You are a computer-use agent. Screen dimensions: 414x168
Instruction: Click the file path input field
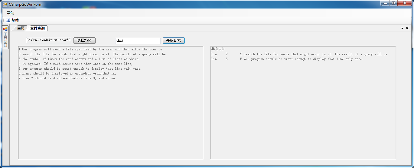point(49,40)
